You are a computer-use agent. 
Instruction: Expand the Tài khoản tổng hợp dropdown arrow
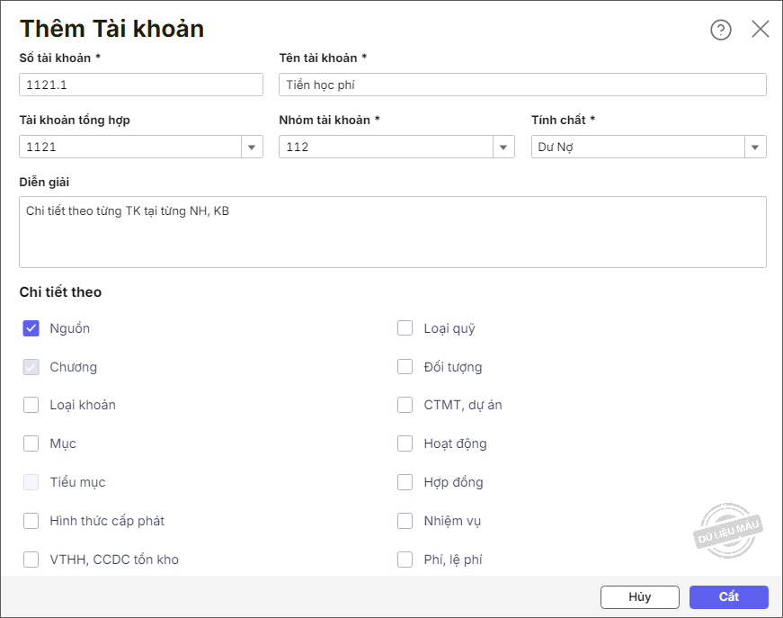(x=252, y=148)
